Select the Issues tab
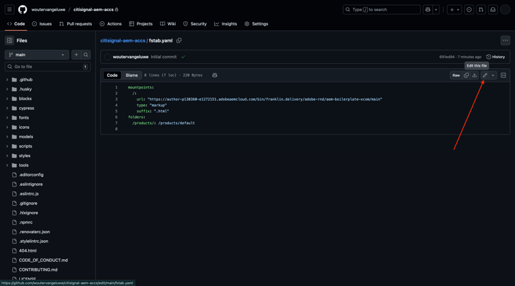 42,23
